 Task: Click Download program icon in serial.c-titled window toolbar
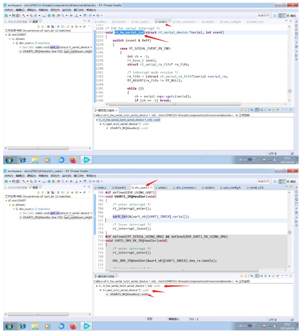coord(76,15)
